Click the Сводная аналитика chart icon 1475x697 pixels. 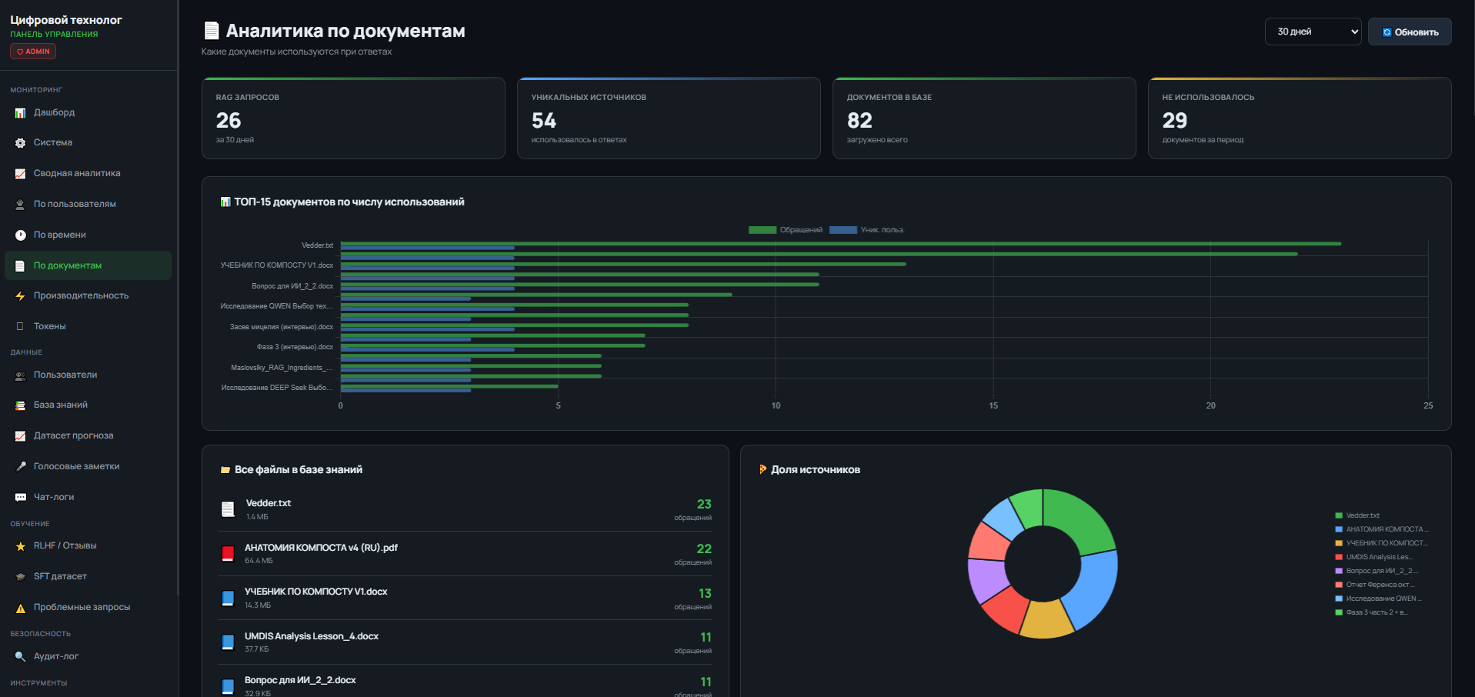(20, 174)
